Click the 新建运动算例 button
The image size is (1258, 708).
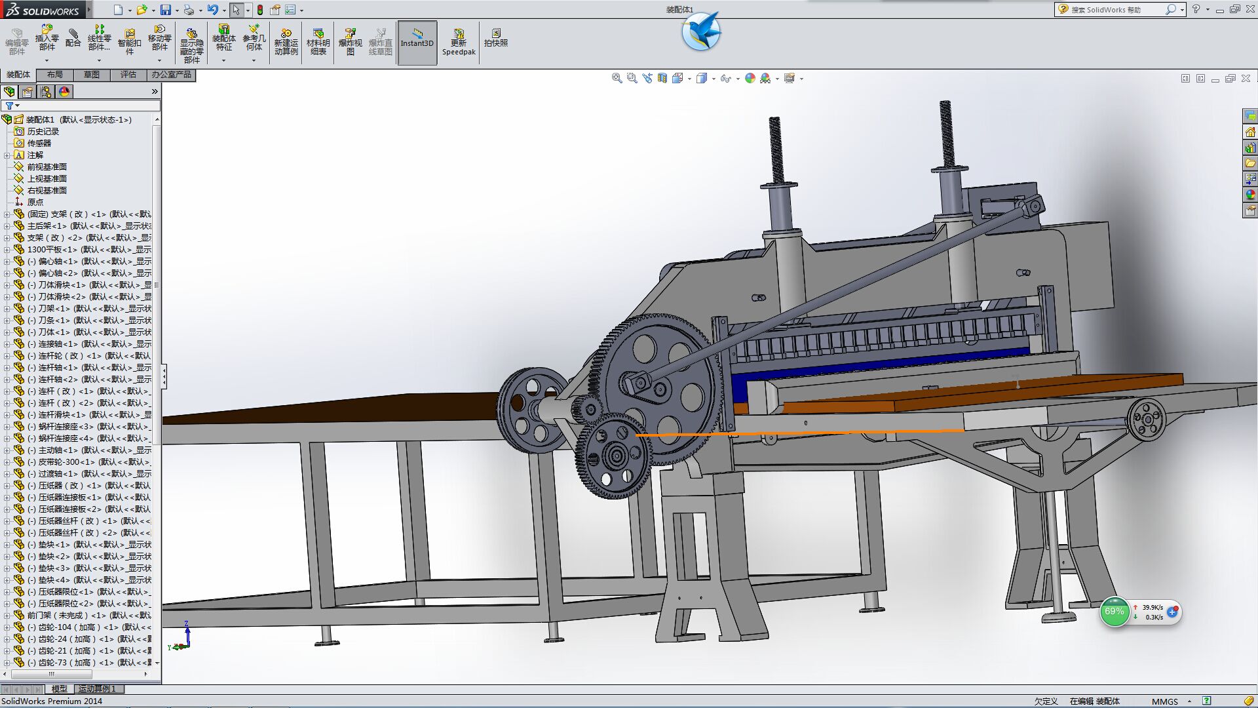coord(285,39)
